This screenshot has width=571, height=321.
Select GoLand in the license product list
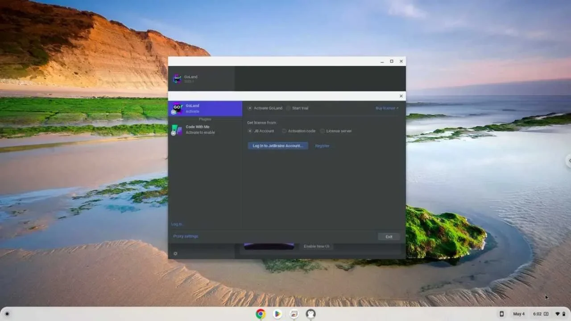tap(205, 108)
